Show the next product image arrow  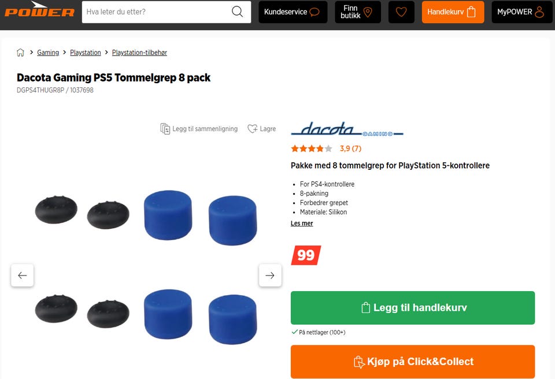tap(270, 275)
